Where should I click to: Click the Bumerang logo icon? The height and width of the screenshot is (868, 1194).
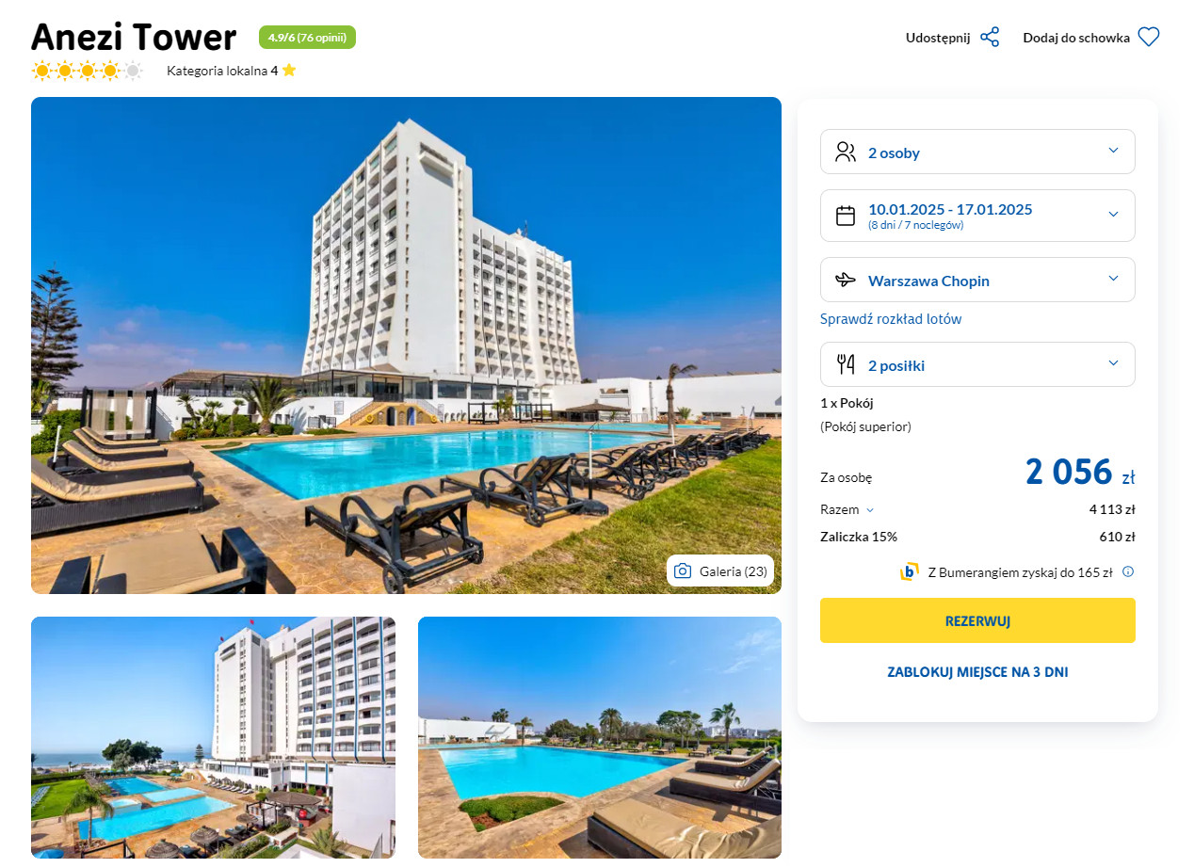coord(909,571)
